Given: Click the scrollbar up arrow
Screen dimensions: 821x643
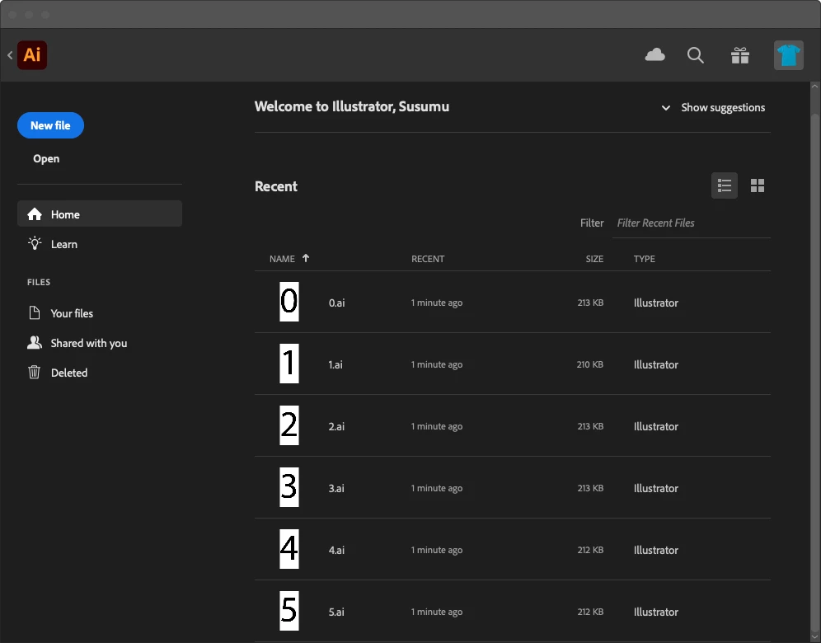Looking at the screenshot, I should 814,87.
